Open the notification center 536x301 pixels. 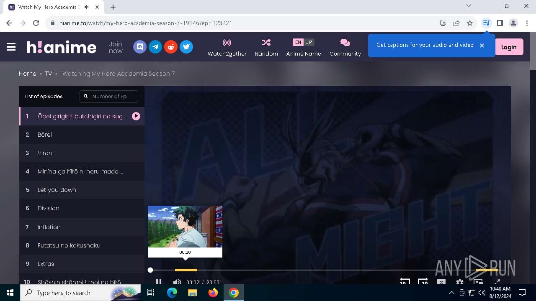(x=522, y=293)
